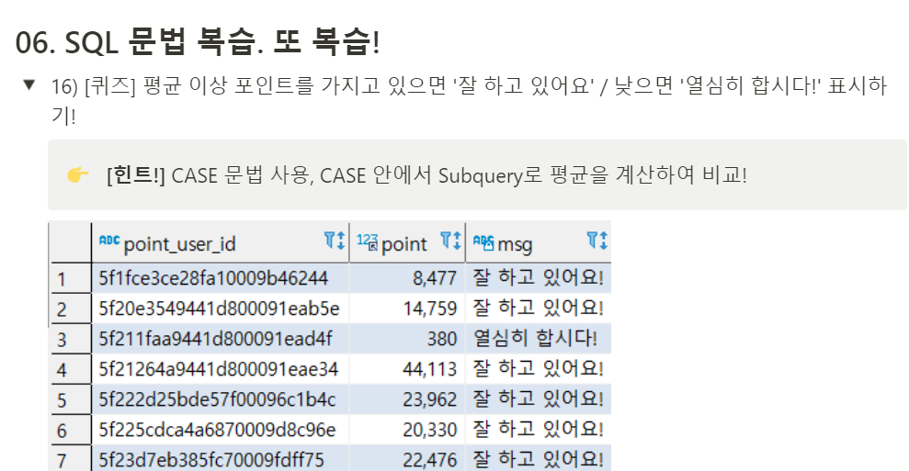
Task: Select row number 7 header
Action: coord(71,458)
